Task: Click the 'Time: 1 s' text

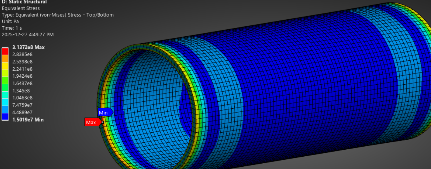Action: click(12, 28)
